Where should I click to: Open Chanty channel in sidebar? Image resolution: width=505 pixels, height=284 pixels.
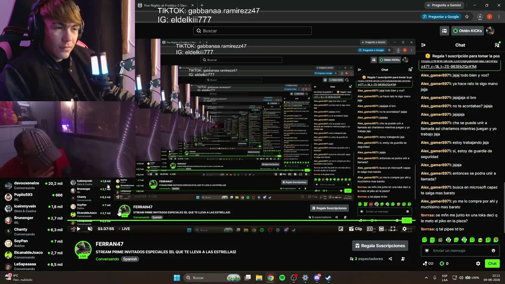pos(34,232)
